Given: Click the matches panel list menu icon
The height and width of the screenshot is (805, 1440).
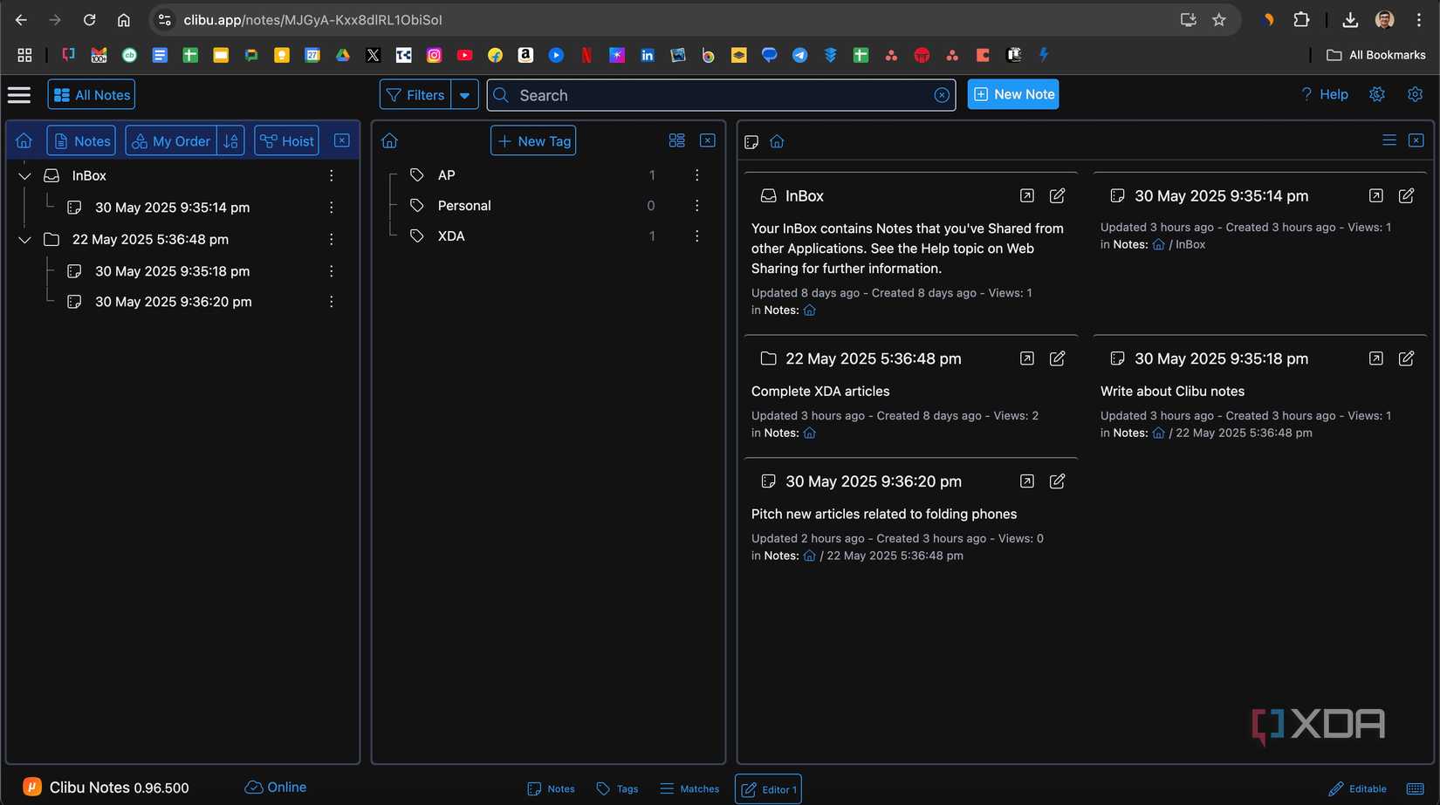Looking at the screenshot, I should tap(1389, 140).
